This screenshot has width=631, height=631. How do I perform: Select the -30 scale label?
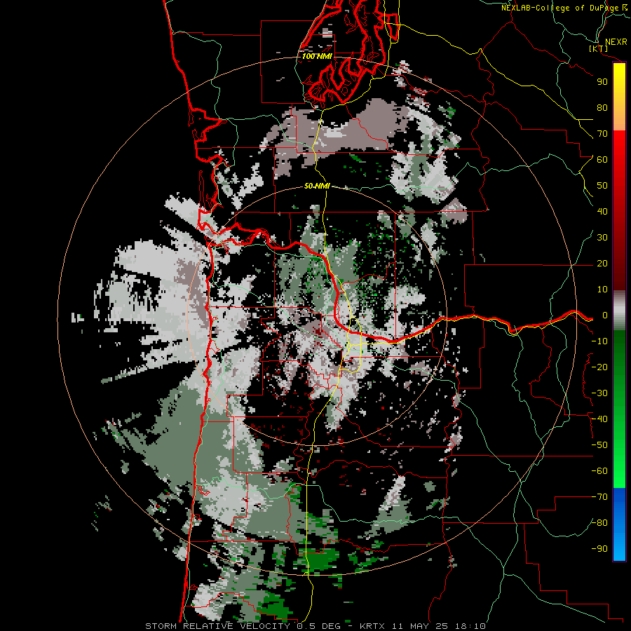[599, 393]
